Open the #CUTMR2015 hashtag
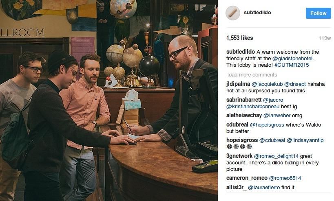Image resolution: width=334 pixels, height=201 pixels. tap(292, 65)
